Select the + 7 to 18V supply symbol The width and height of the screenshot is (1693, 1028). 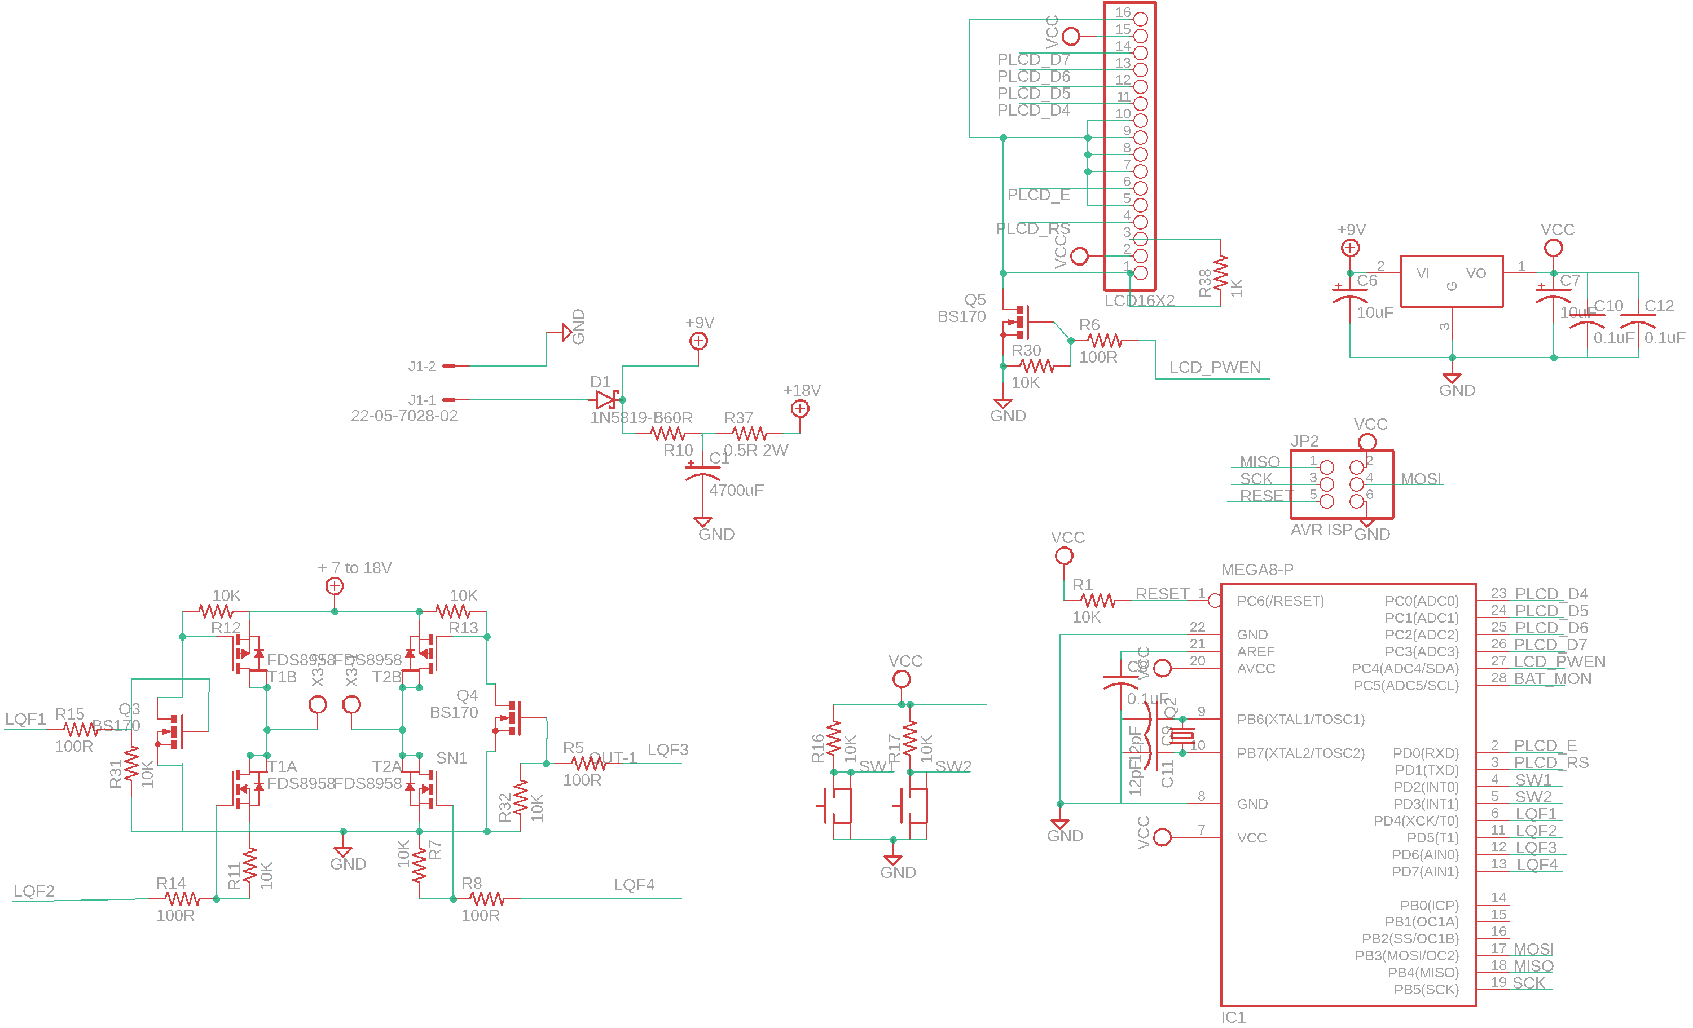334,586
